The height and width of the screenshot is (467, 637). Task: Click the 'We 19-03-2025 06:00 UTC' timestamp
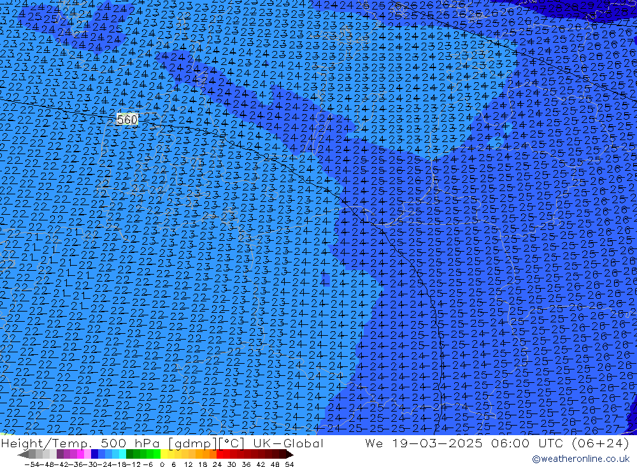point(465,443)
